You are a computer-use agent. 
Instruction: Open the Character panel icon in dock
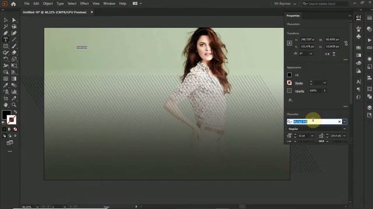click(358, 82)
